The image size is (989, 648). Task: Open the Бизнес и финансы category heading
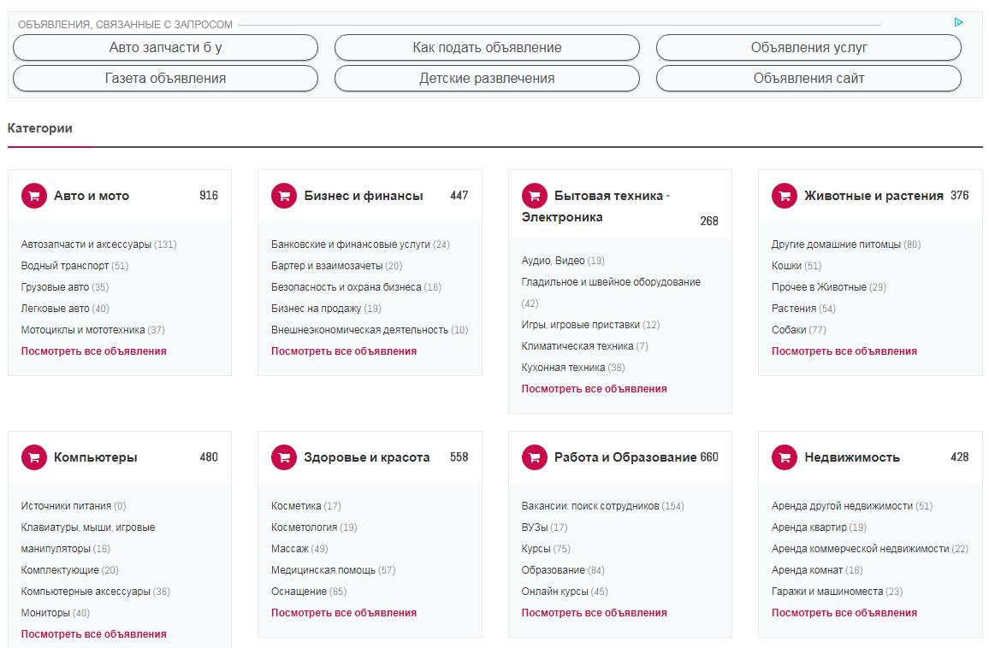(364, 196)
